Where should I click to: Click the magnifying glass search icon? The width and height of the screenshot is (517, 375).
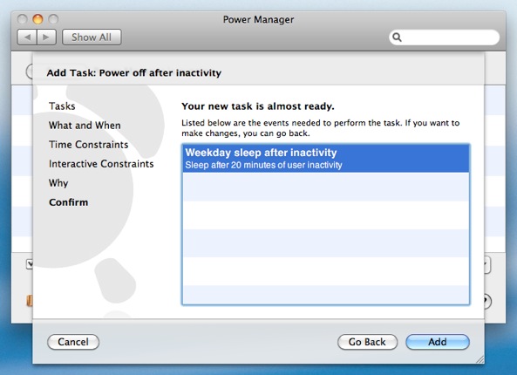click(397, 37)
